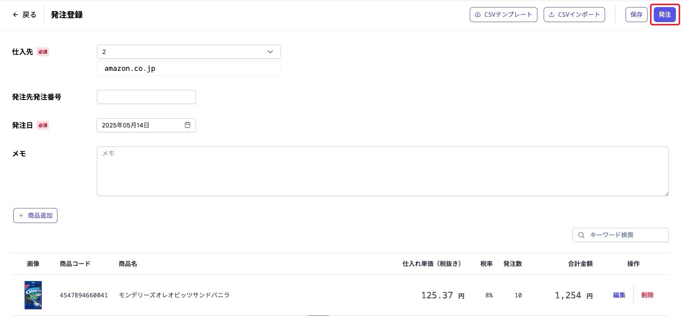The image size is (683, 316).
Task: Click 保存 to save the draft order
Action: point(636,14)
